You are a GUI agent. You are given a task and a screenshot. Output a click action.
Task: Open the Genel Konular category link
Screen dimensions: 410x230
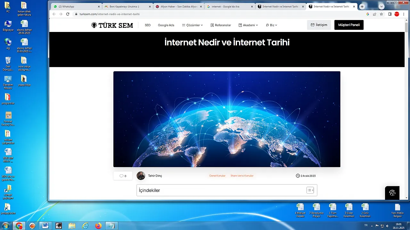[x=217, y=176]
